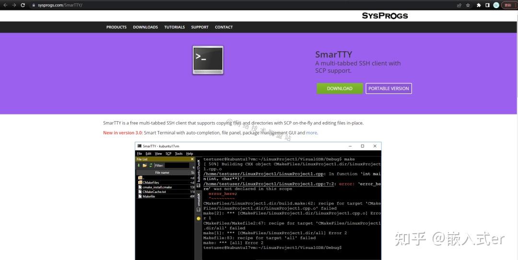Close the File List panel

(192, 159)
